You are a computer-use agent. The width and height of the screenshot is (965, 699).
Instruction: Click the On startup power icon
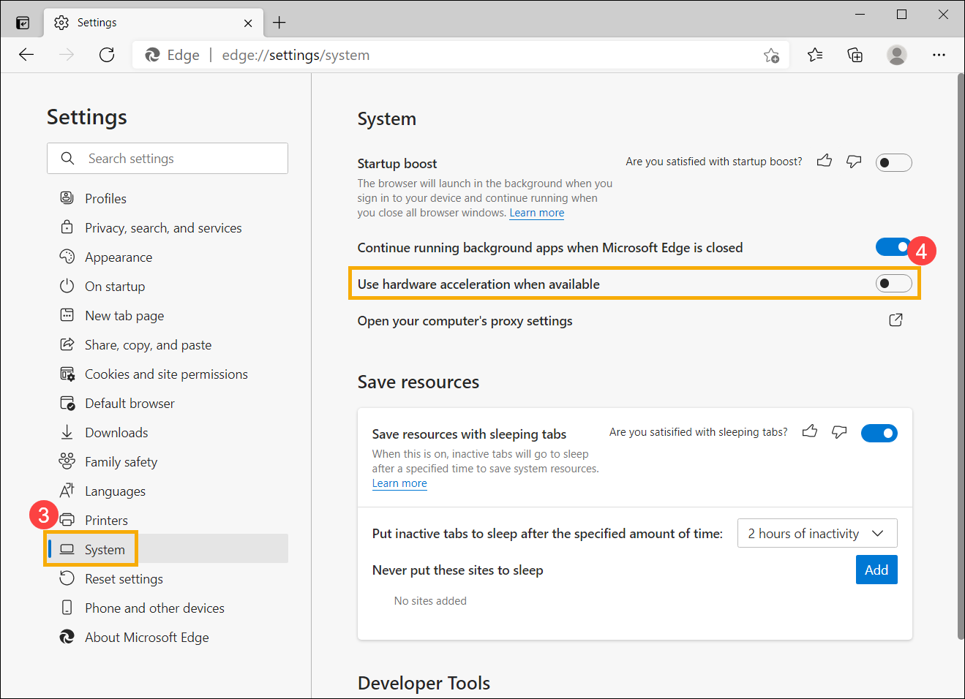(x=67, y=285)
